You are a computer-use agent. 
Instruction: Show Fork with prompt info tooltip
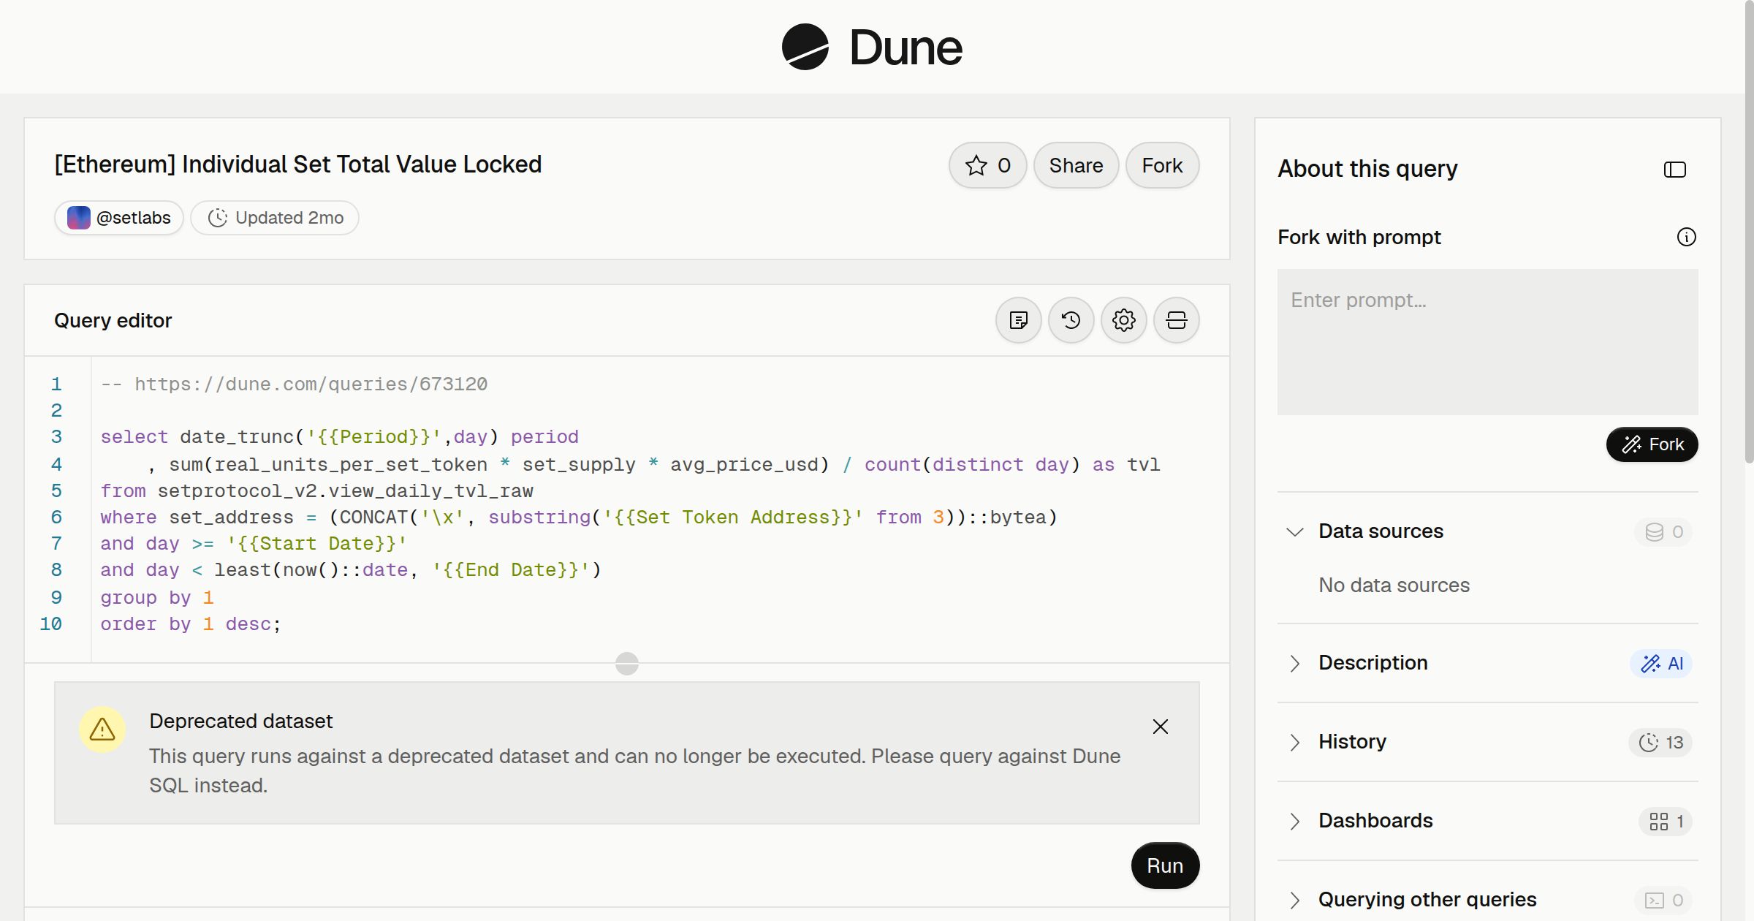tap(1686, 237)
